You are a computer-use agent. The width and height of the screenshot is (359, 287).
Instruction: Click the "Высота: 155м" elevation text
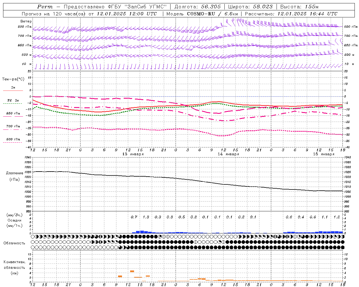click(x=299, y=7)
